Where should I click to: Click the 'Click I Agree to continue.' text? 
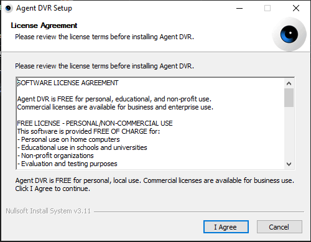[53, 188]
